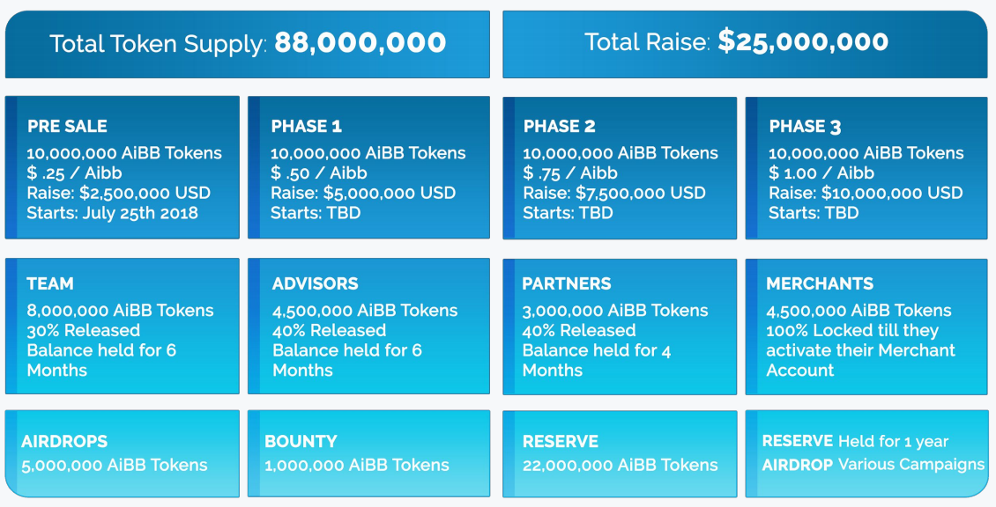Select the Raise: $7,500,000 USD line
Screen dimensions: 996x507
[x=613, y=193]
